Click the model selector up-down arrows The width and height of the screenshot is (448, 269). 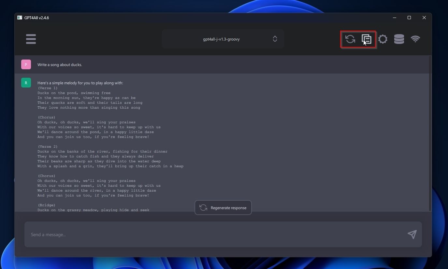(275, 39)
